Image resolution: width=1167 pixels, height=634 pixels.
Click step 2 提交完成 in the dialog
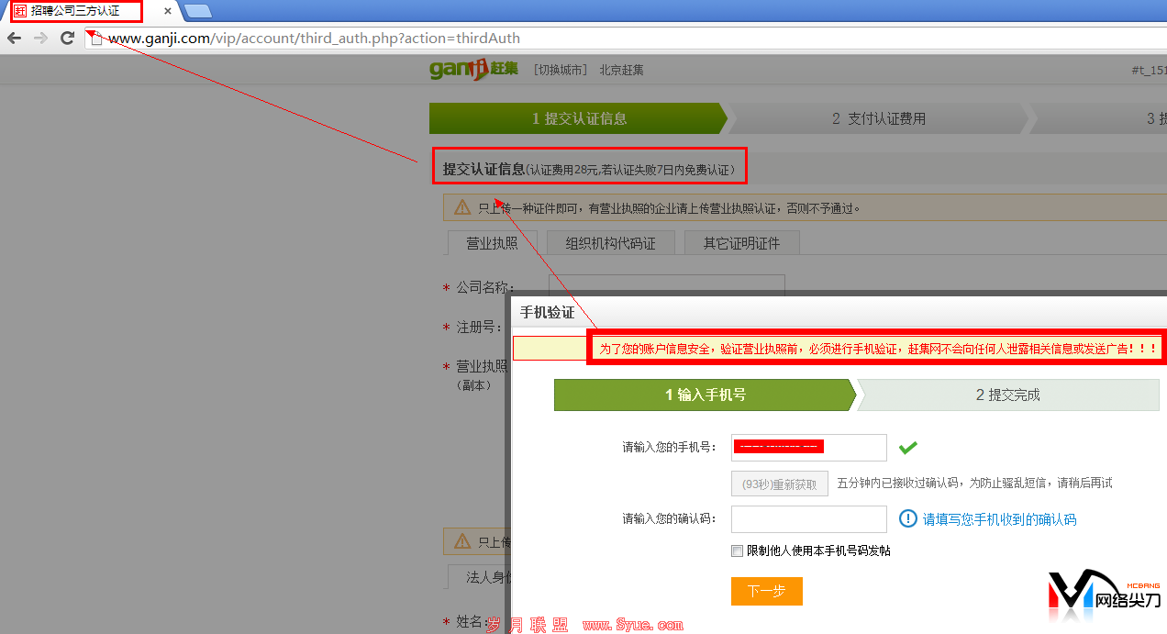pyautogui.click(x=1007, y=395)
